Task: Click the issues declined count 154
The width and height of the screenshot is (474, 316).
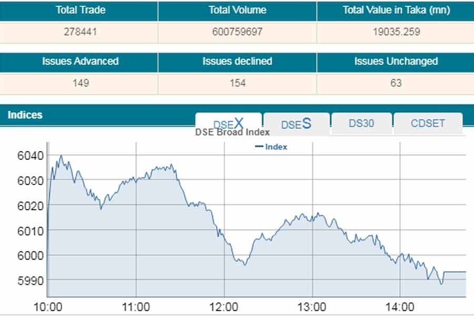Action: [x=237, y=83]
